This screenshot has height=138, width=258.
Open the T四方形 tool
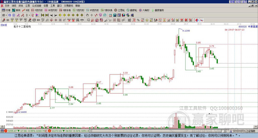click(x=79, y=10)
